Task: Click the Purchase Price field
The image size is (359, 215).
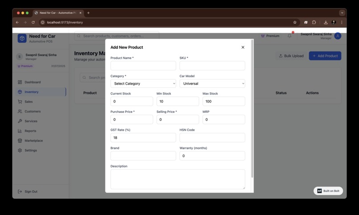Action: [132, 120]
